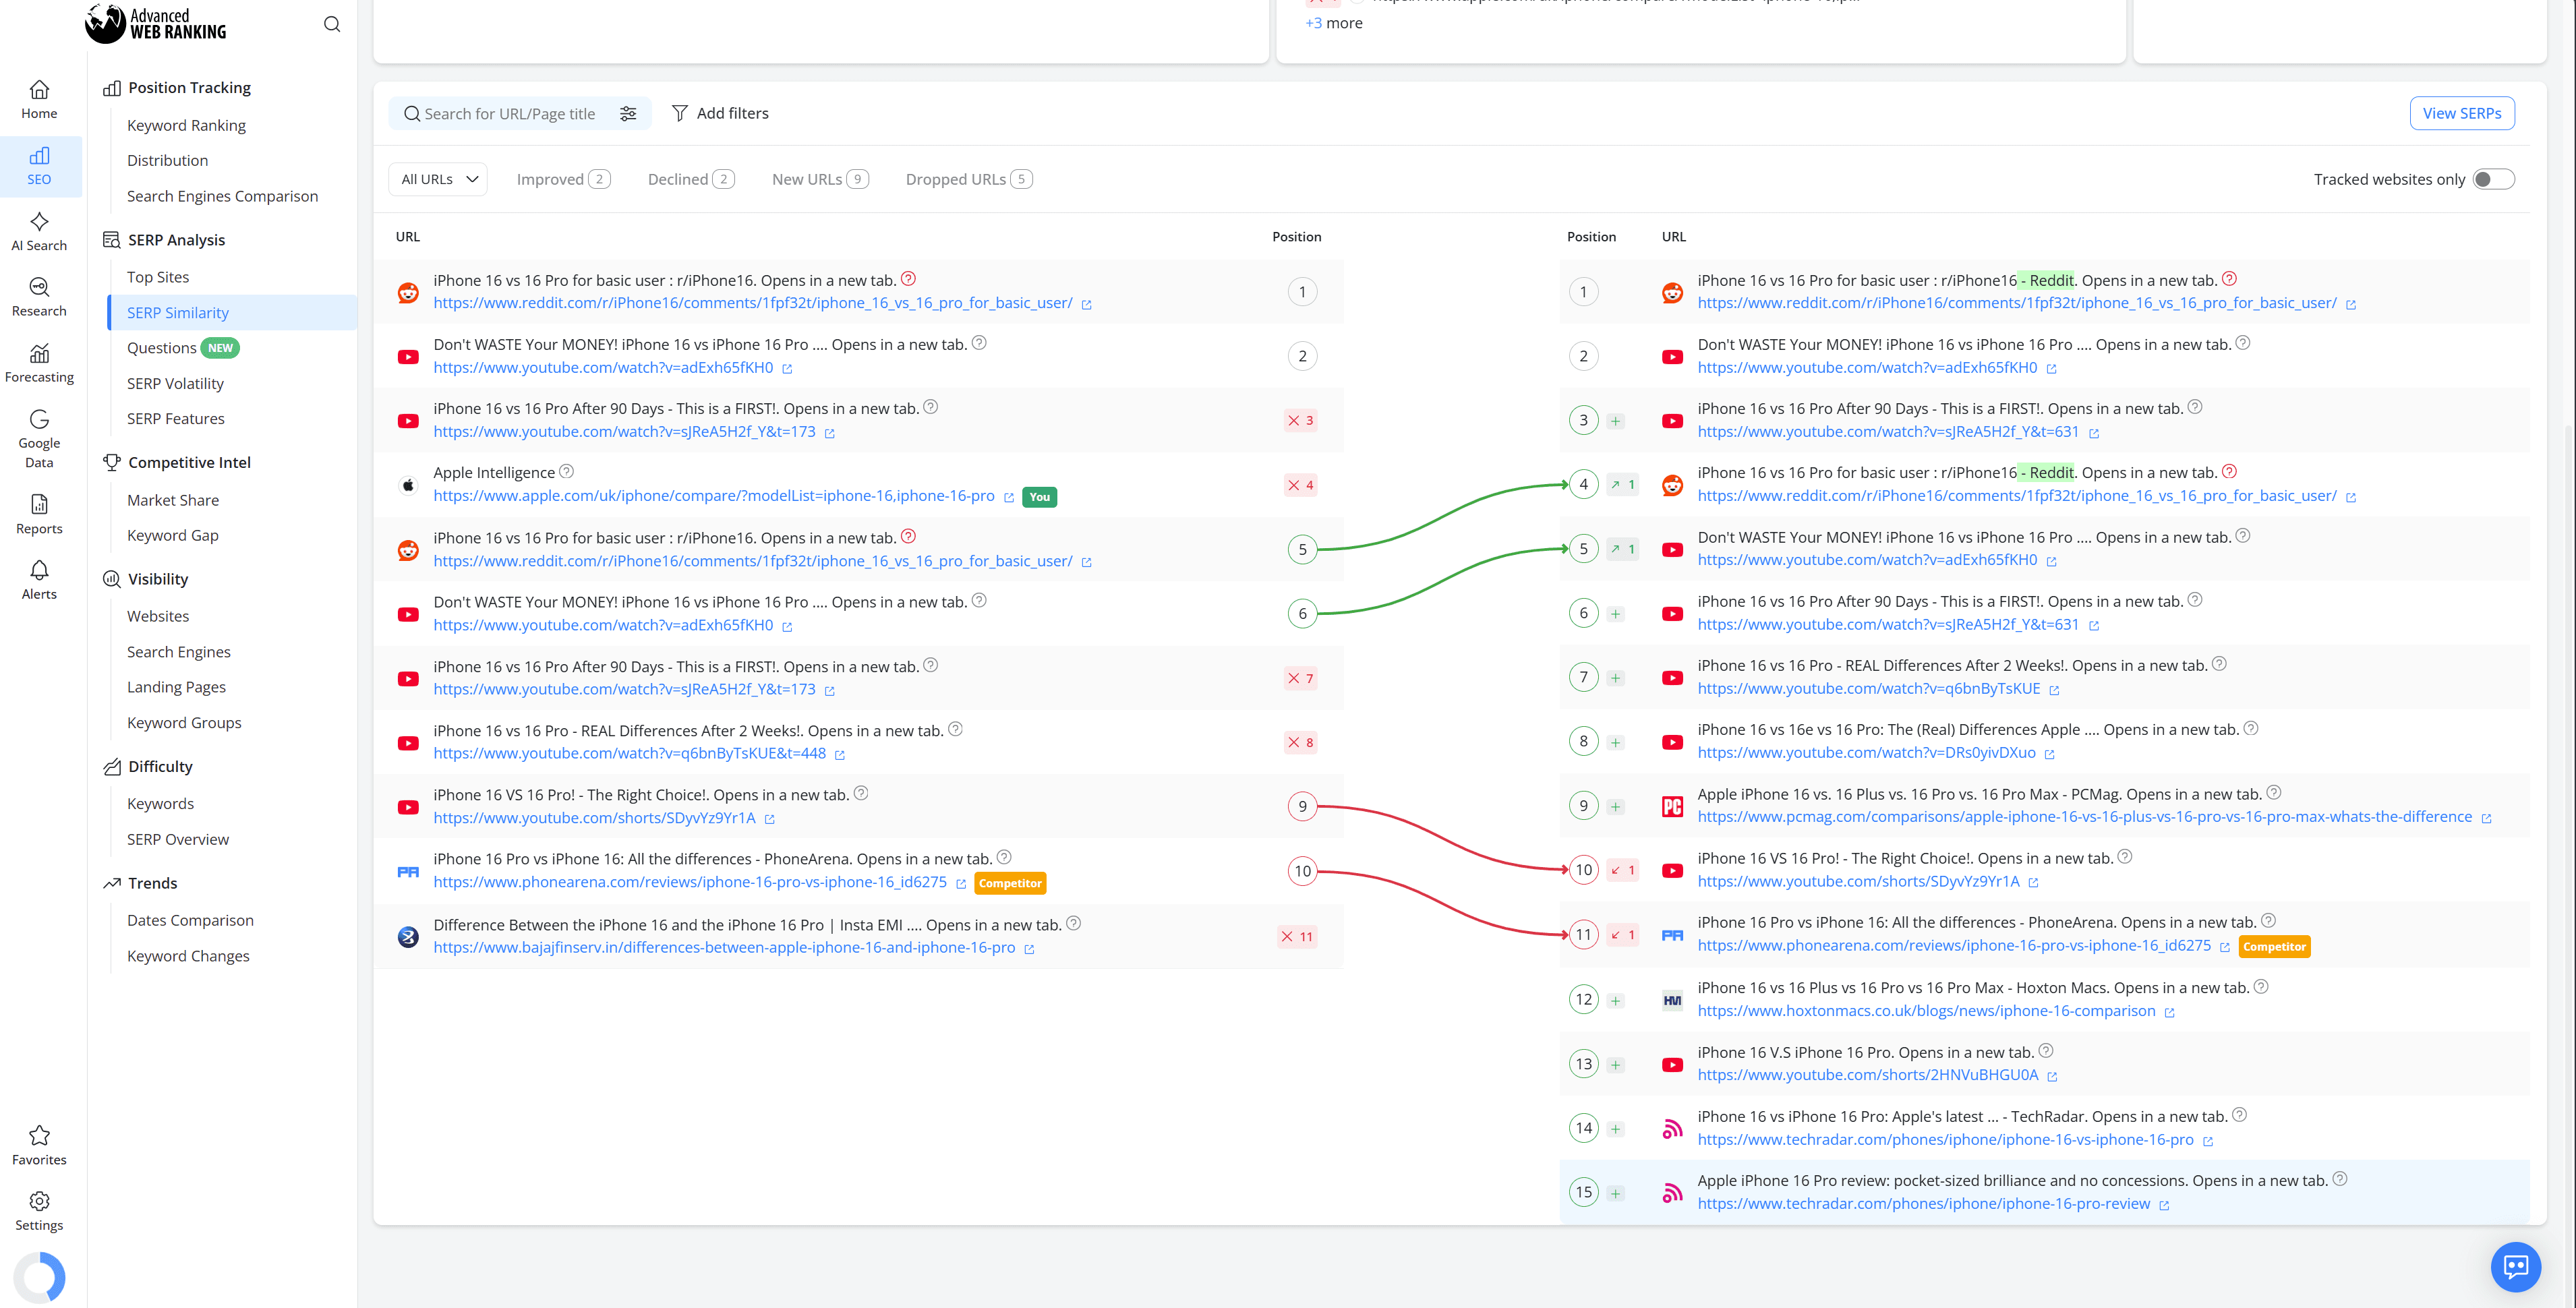The image size is (2576, 1308).
Task: Click the View SERPs button
Action: point(2461,113)
